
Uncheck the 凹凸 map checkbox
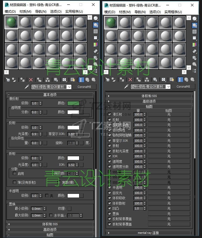(x=110, y=208)
